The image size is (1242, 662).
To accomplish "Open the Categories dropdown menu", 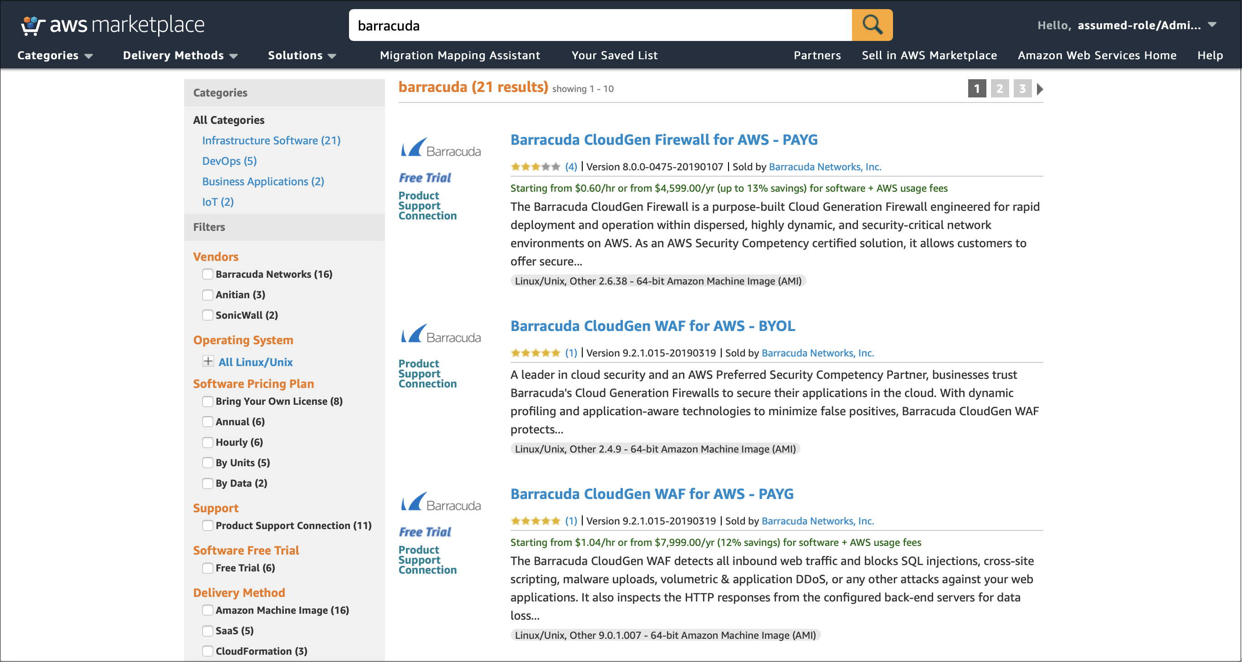I will click(x=55, y=56).
